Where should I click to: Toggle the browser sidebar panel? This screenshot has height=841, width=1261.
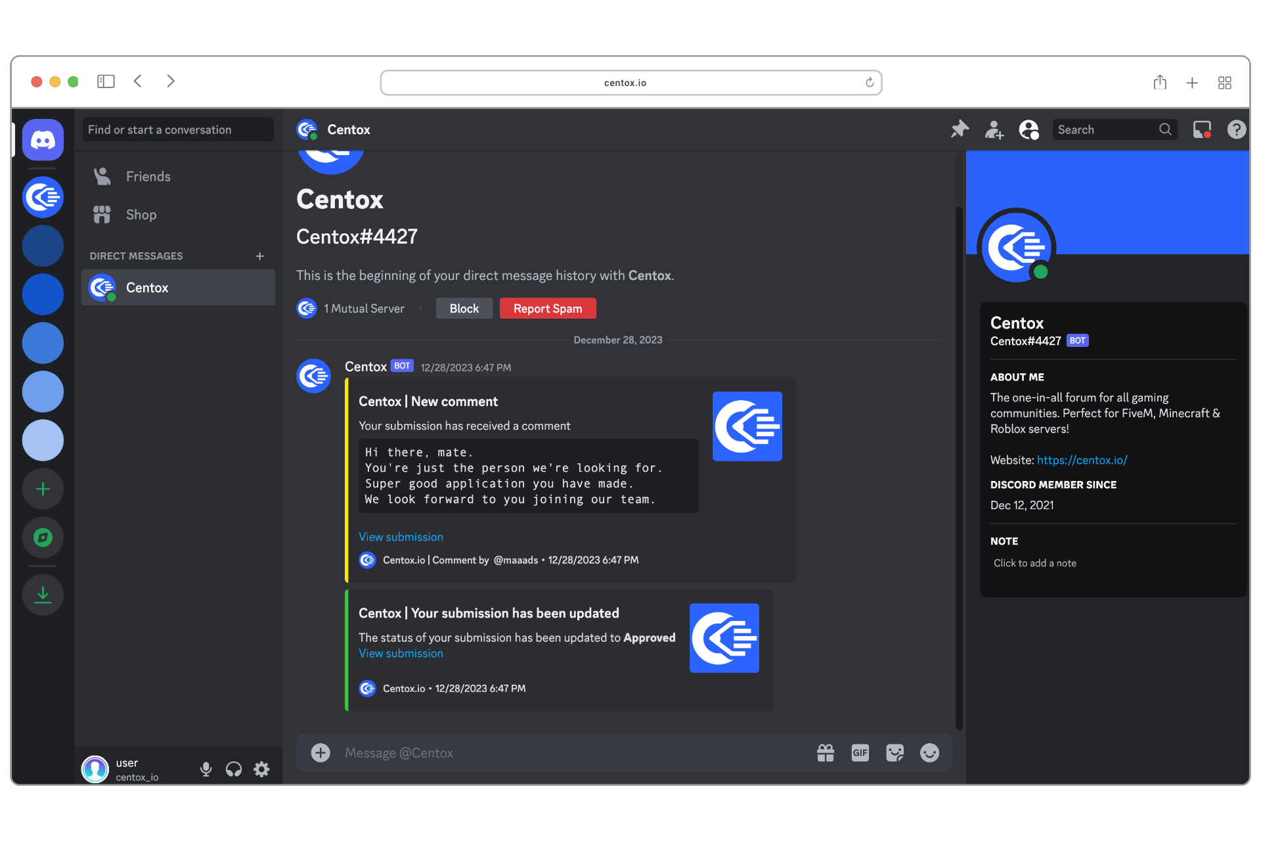pyautogui.click(x=106, y=81)
